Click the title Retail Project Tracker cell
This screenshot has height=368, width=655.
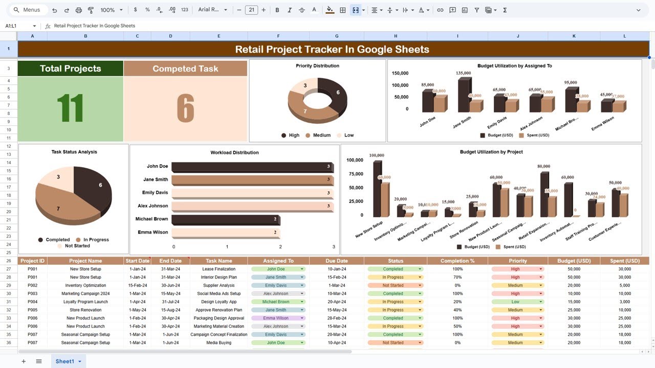(333, 49)
